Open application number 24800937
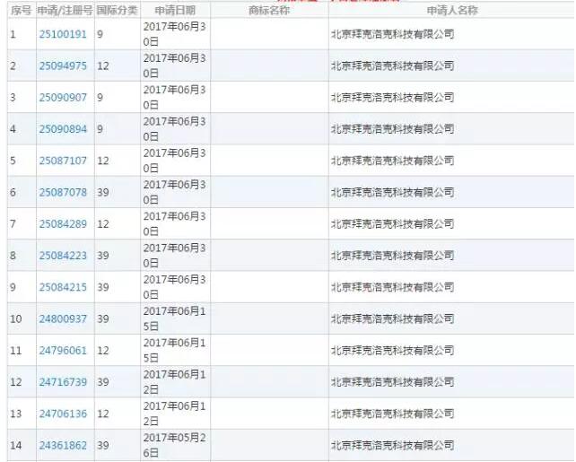 (x=63, y=318)
